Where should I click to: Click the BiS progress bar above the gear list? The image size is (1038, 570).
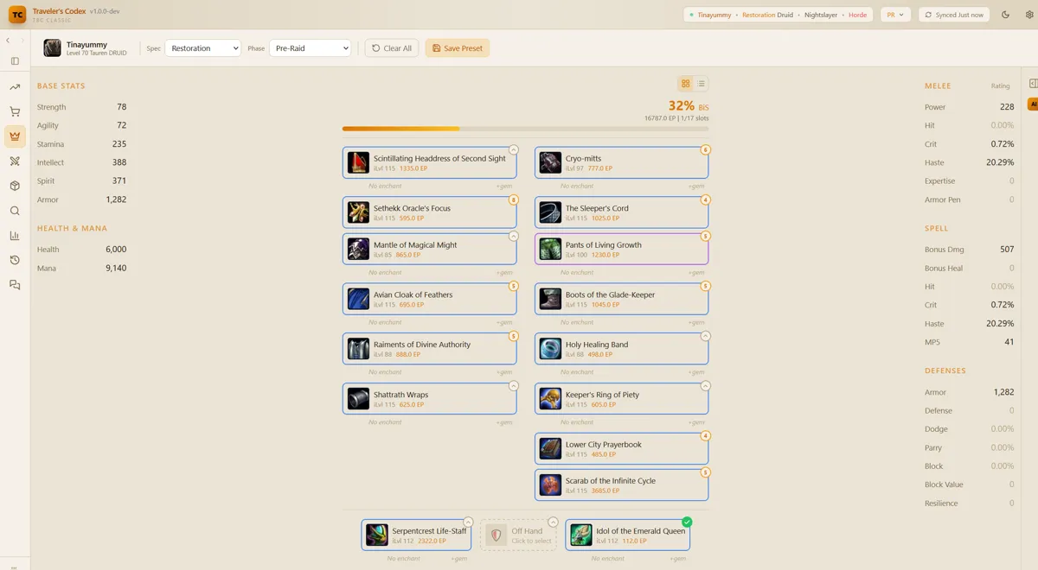tap(525, 128)
